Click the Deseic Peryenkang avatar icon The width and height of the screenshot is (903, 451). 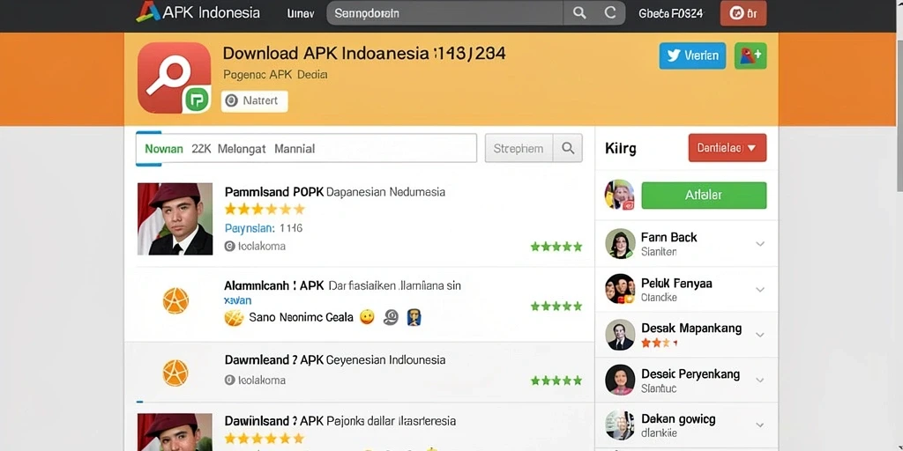(620, 380)
